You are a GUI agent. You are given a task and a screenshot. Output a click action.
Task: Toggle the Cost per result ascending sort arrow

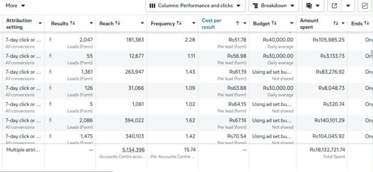[237, 23]
